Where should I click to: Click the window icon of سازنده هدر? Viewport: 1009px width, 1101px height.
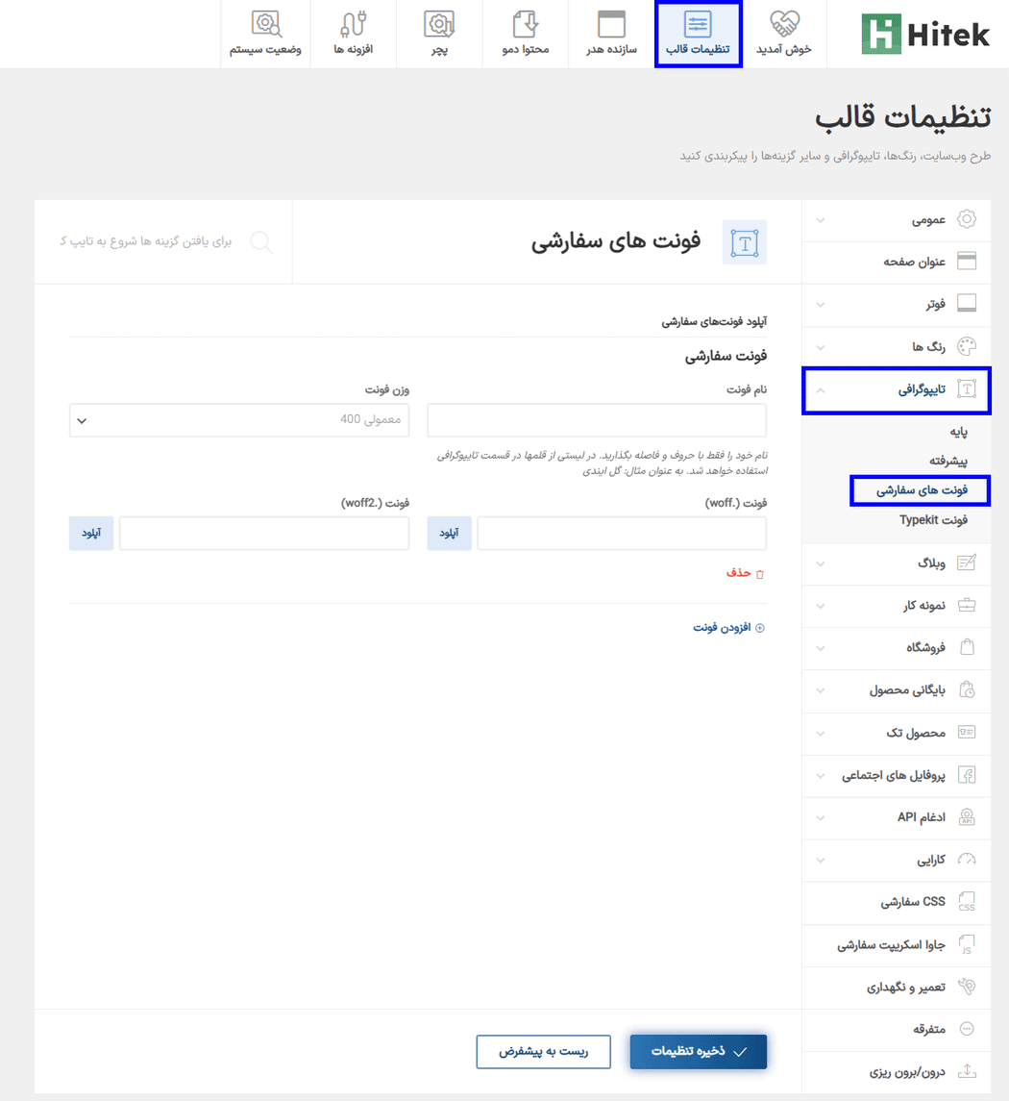[x=611, y=24]
